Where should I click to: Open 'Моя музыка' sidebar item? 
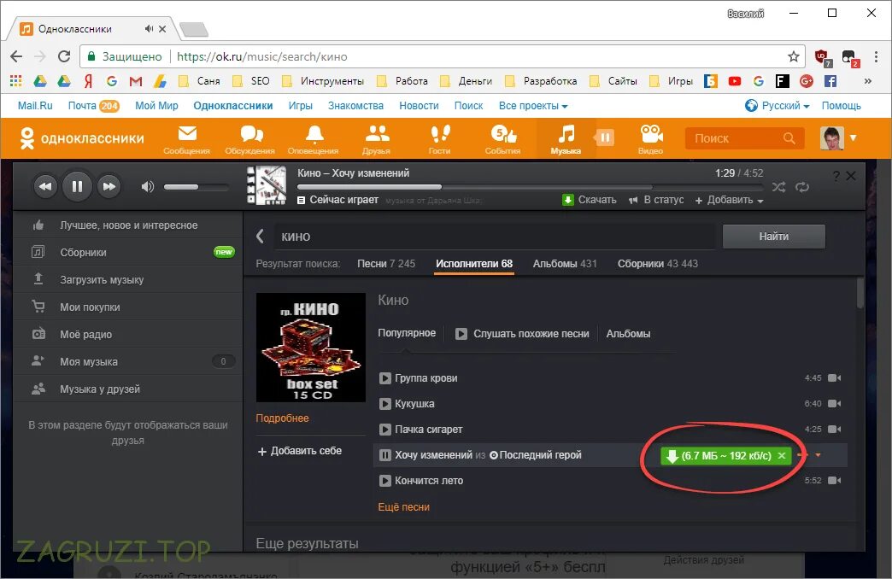tap(128, 362)
